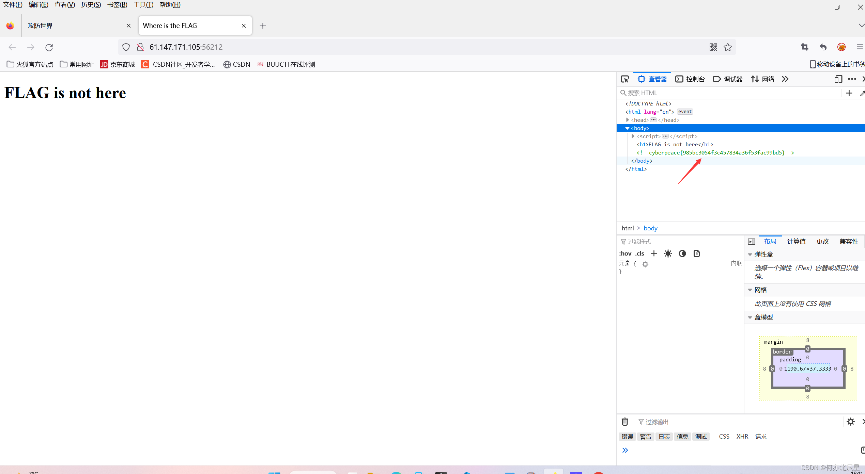Viewport: 865px width, 474px height.
Task: Click the element picker icon in devtools
Action: (x=625, y=79)
